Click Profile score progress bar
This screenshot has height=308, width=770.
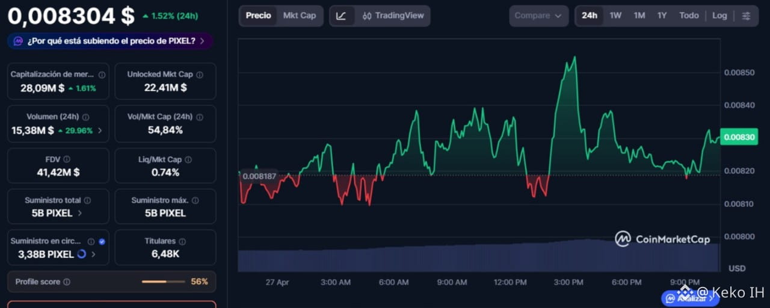tap(163, 282)
